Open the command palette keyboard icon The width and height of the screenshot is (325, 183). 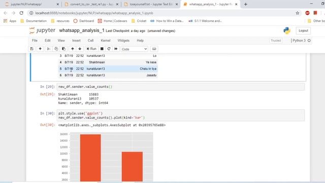click(154, 49)
